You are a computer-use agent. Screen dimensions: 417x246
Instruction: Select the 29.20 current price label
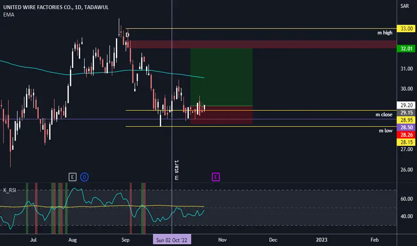pos(406,105)
